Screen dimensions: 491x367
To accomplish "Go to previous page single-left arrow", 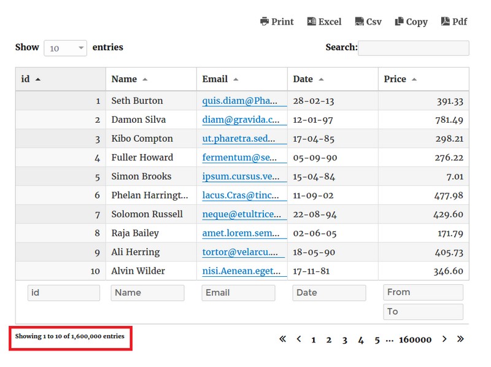I will [x=299, y=339].
